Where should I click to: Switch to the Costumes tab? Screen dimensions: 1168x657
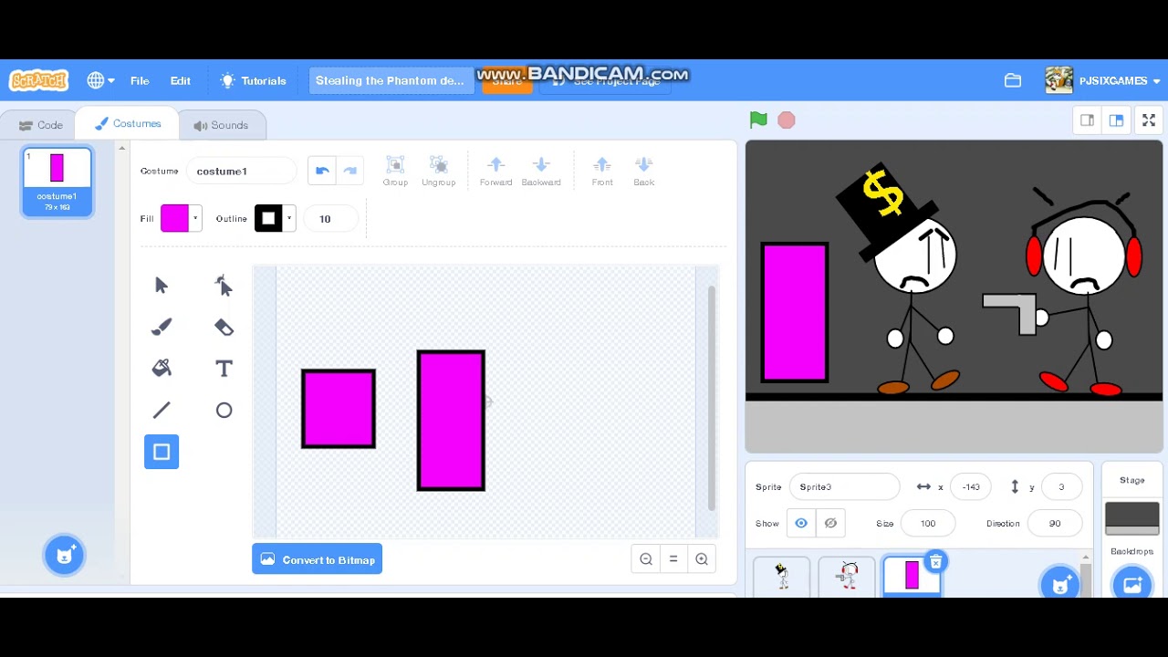[x=128, y=124]
